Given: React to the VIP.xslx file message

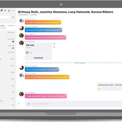Looking at the screenshot, I should [x=54, y=44].
